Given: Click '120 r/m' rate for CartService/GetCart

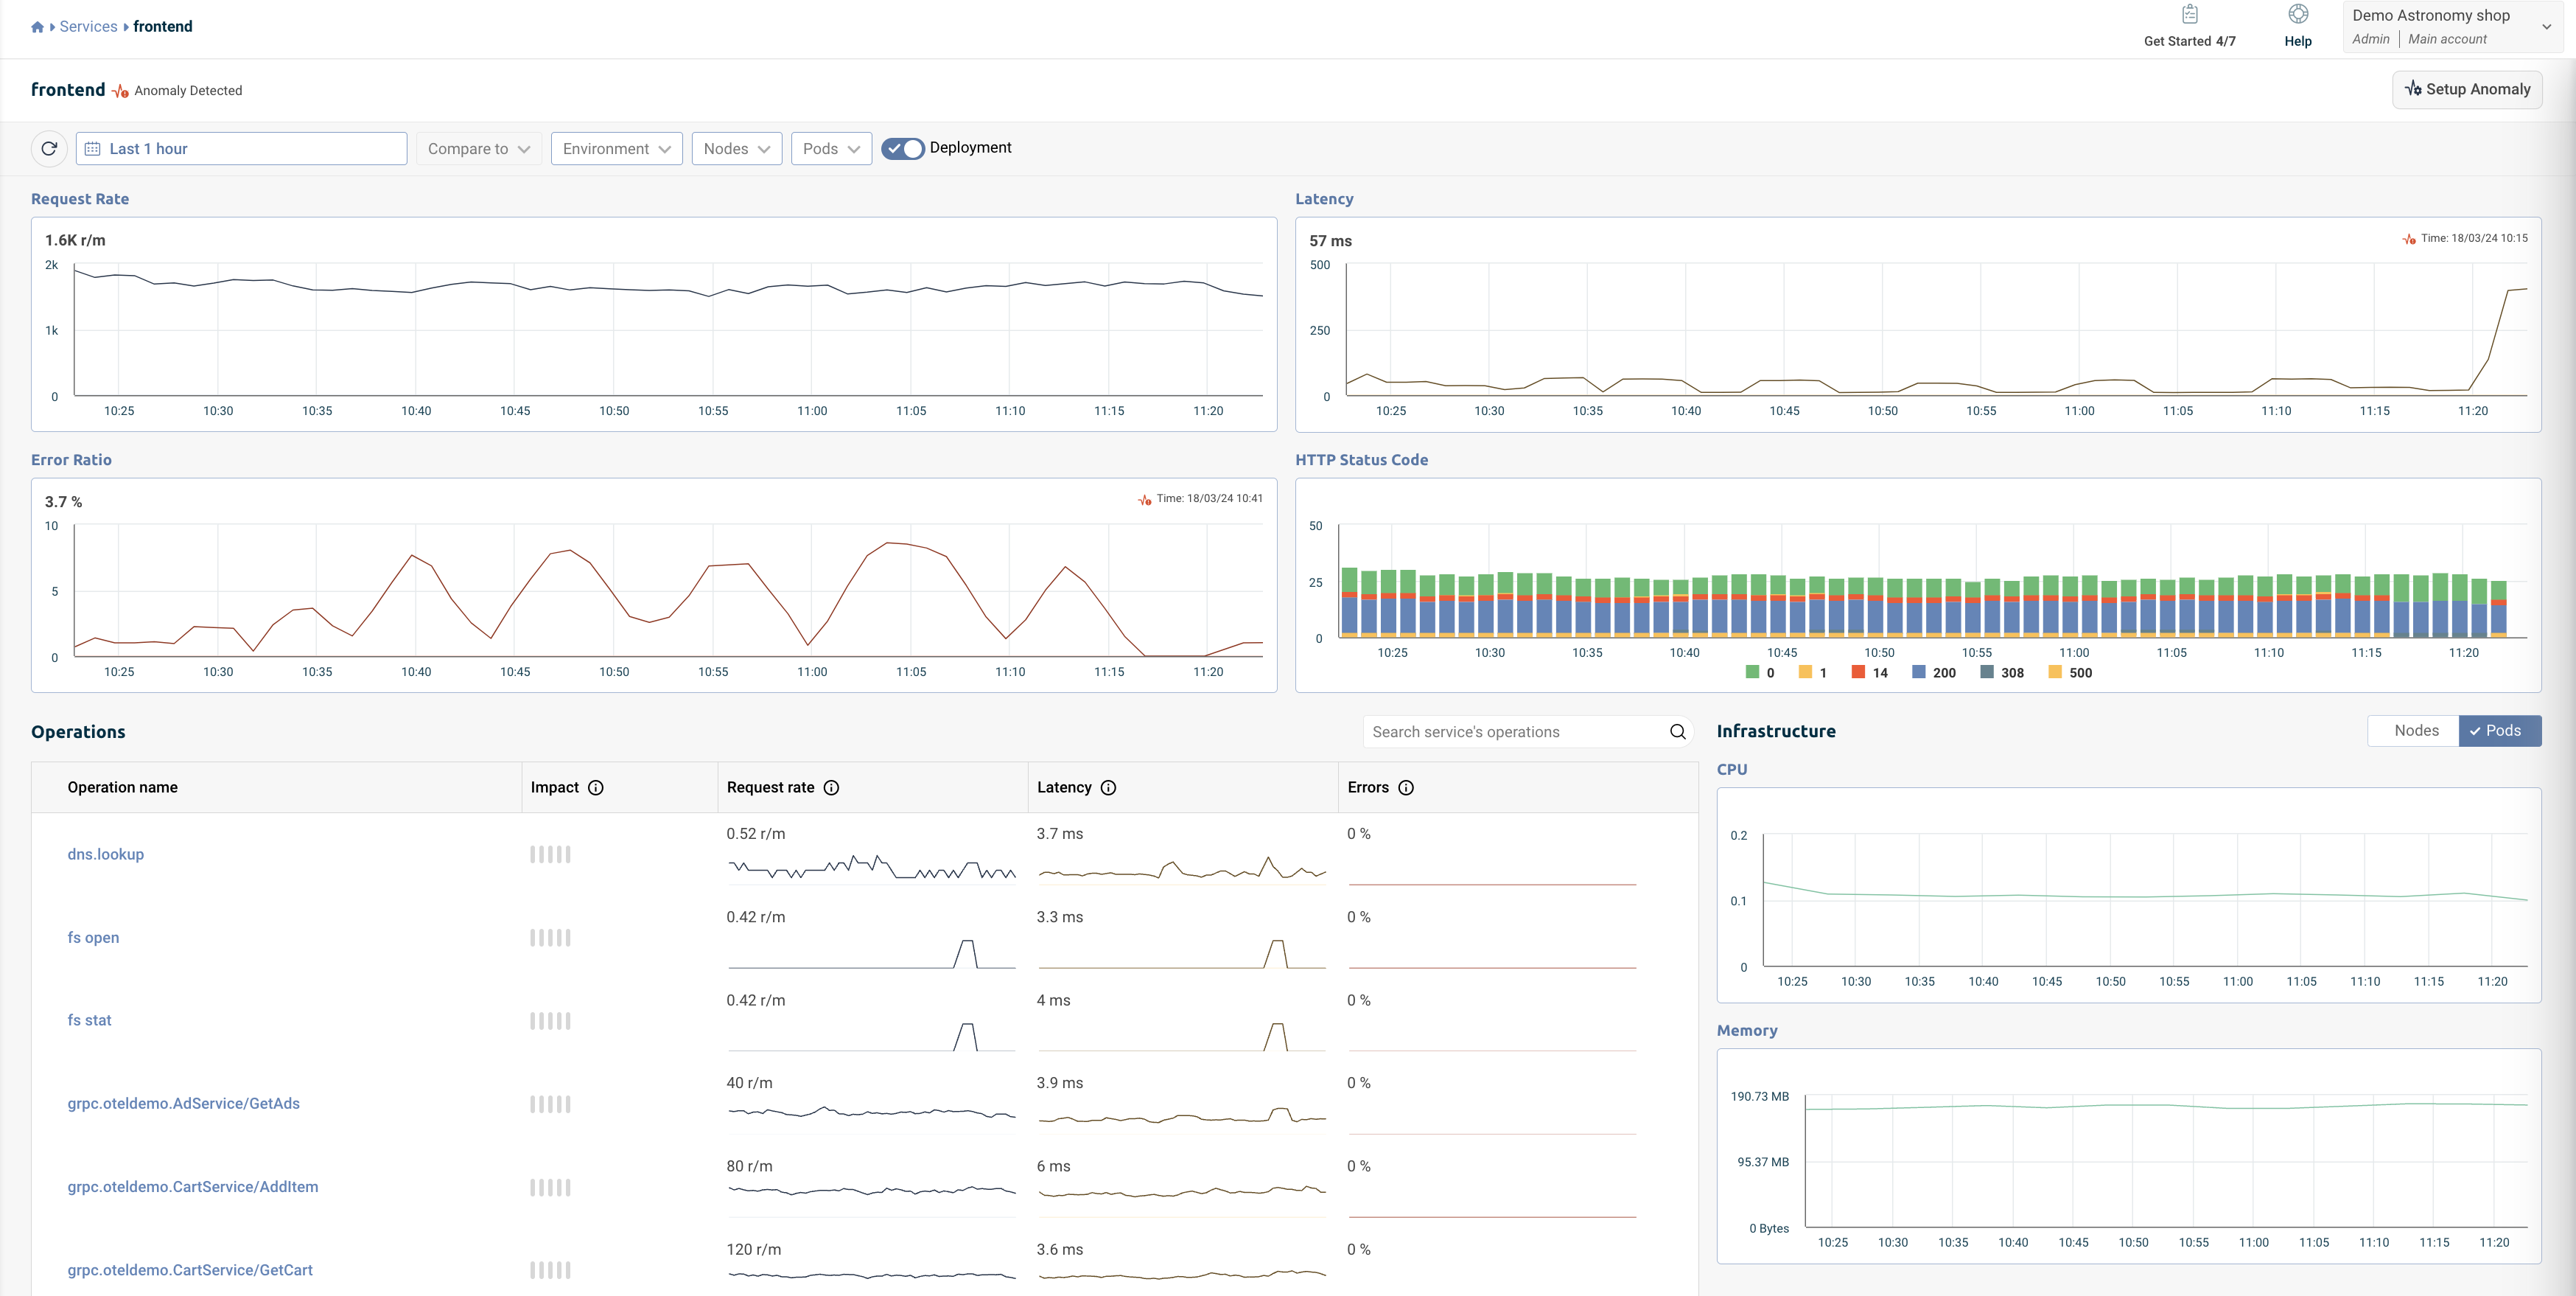Looking at the screenshot, I should 754,1249.
